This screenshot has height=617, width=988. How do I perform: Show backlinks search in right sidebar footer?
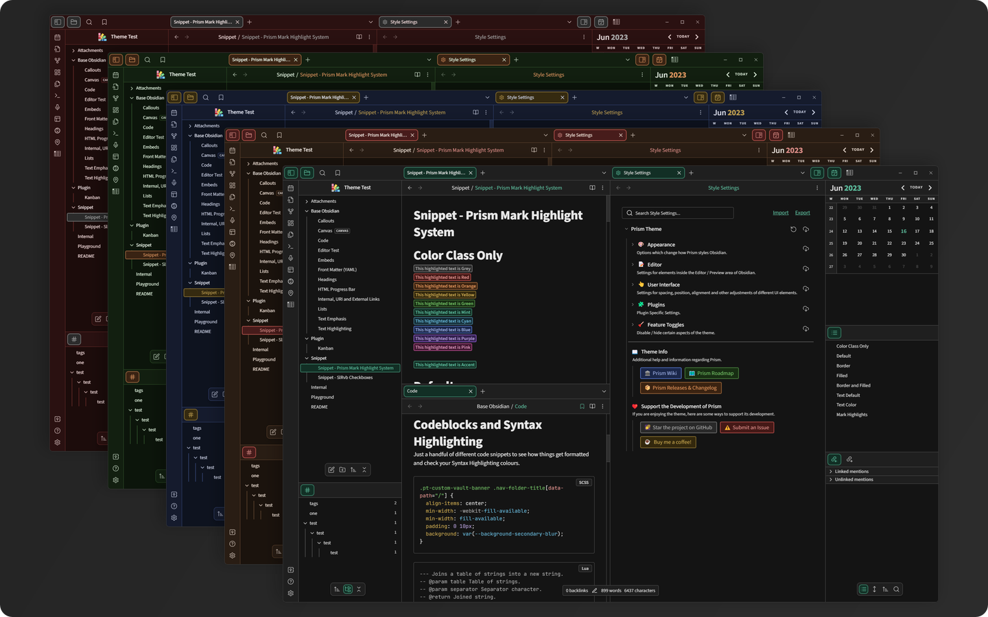(x=896, y=589)
